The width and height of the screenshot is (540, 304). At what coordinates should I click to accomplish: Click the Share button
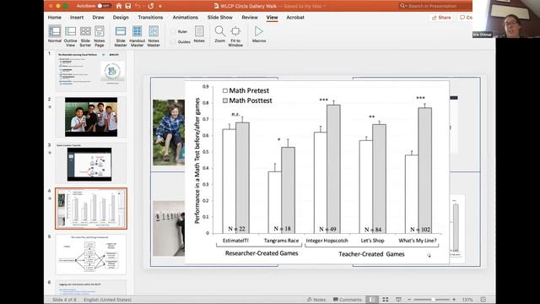tap(441, 17)
